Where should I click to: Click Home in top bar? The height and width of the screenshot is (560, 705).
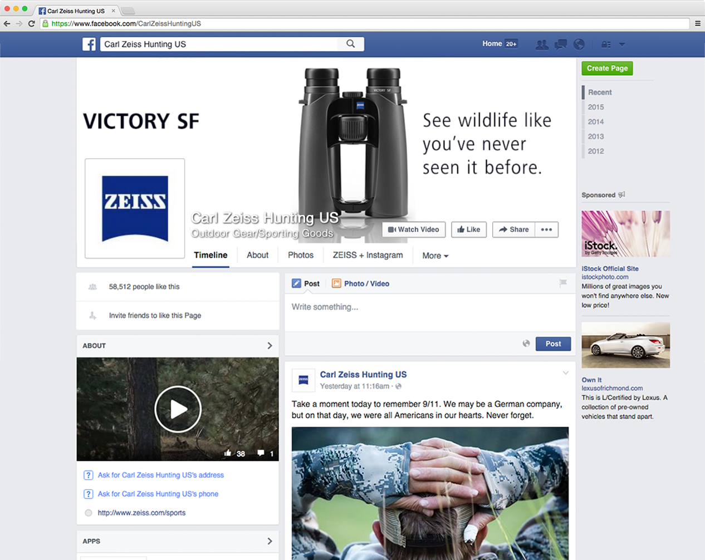[x=492, y=43]
